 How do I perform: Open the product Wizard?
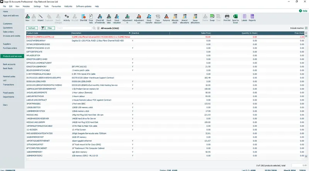40,18
